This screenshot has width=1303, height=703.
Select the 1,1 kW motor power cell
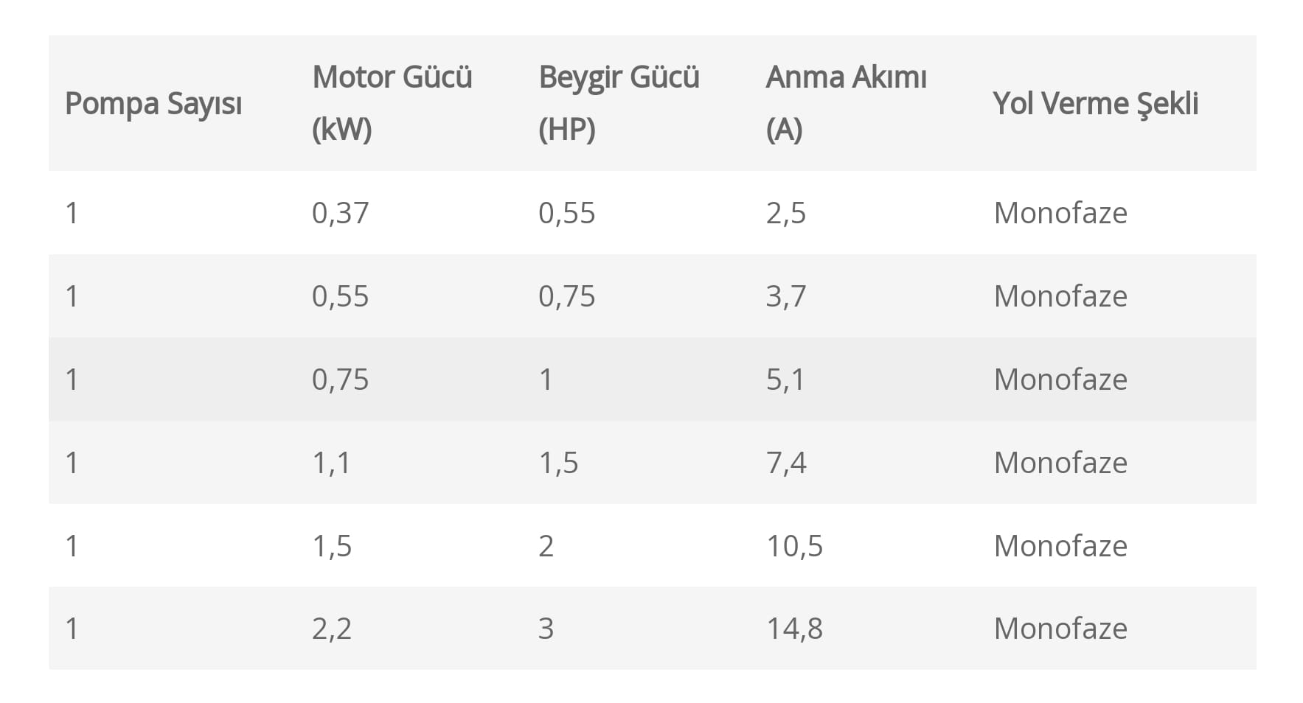click(x=331, y=463)
